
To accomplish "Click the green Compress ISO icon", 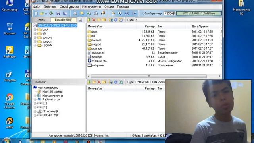I will pos(89,13).
